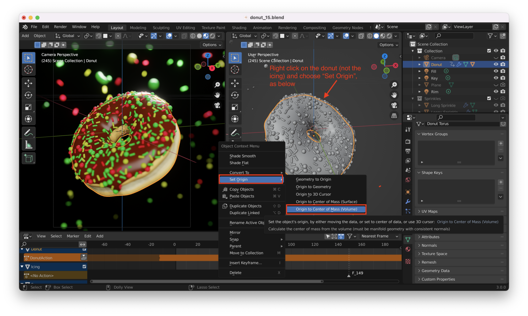
Task: Open the Nearest Frame dropdown
Action: [x=379, y=236]
